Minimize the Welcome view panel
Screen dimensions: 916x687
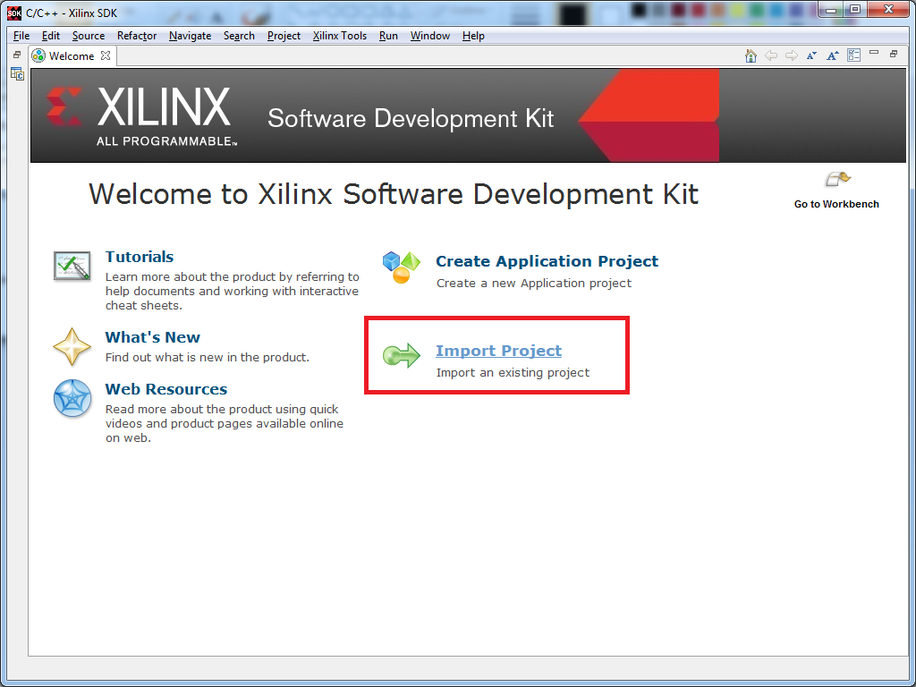874,53
